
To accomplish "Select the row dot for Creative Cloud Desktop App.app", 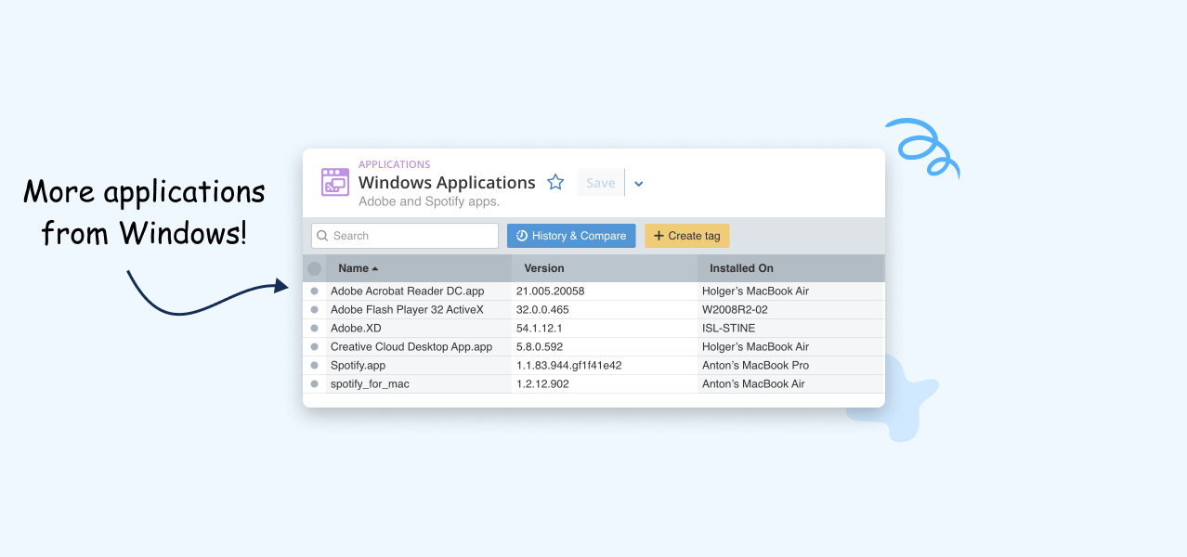I will tap(314, 346).
